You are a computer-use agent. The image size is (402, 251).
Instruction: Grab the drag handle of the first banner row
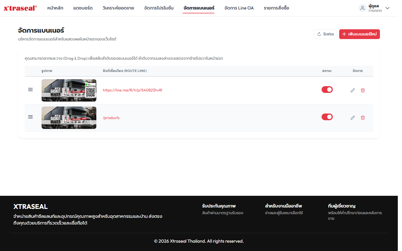coord(30,90)
